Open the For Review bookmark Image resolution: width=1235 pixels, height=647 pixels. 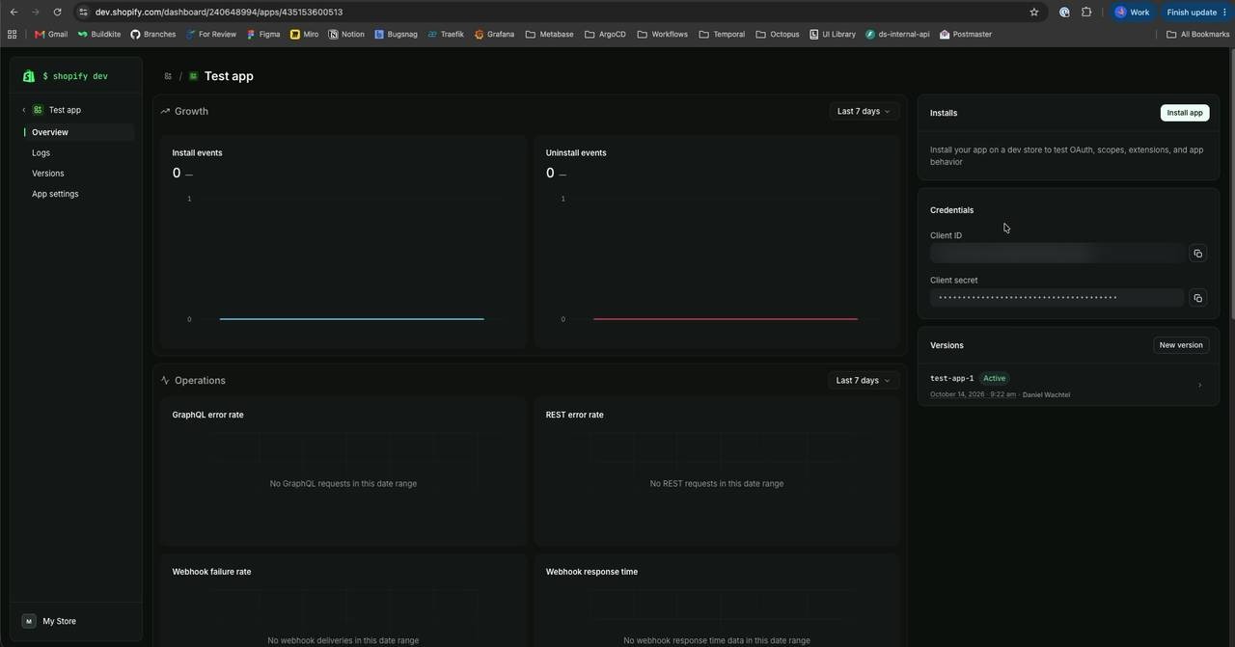[210, 34]
